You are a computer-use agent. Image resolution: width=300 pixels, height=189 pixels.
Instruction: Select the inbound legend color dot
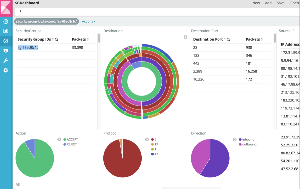click(x=240, y=139)
